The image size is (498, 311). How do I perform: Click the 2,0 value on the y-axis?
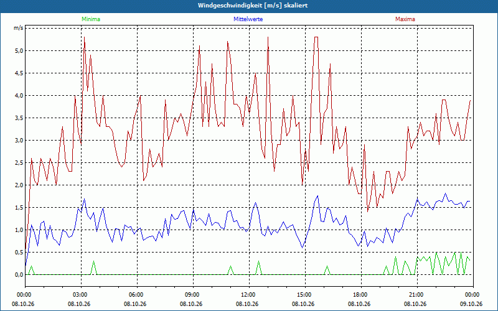19,185
